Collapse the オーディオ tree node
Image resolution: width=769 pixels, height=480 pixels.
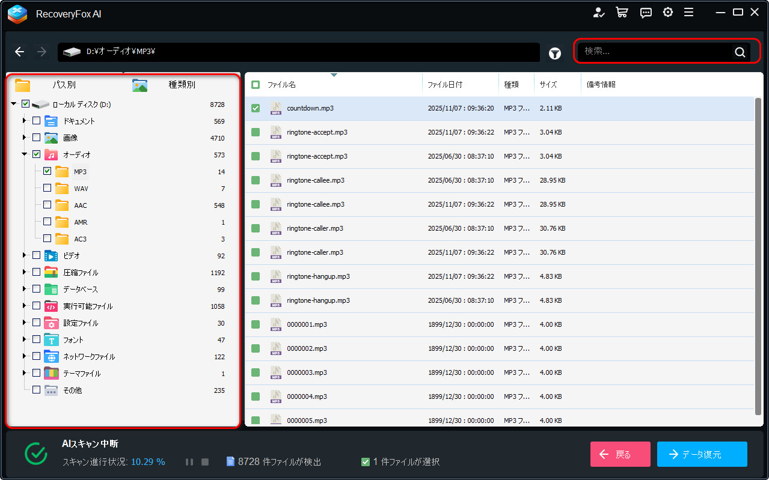click(25, 154)
